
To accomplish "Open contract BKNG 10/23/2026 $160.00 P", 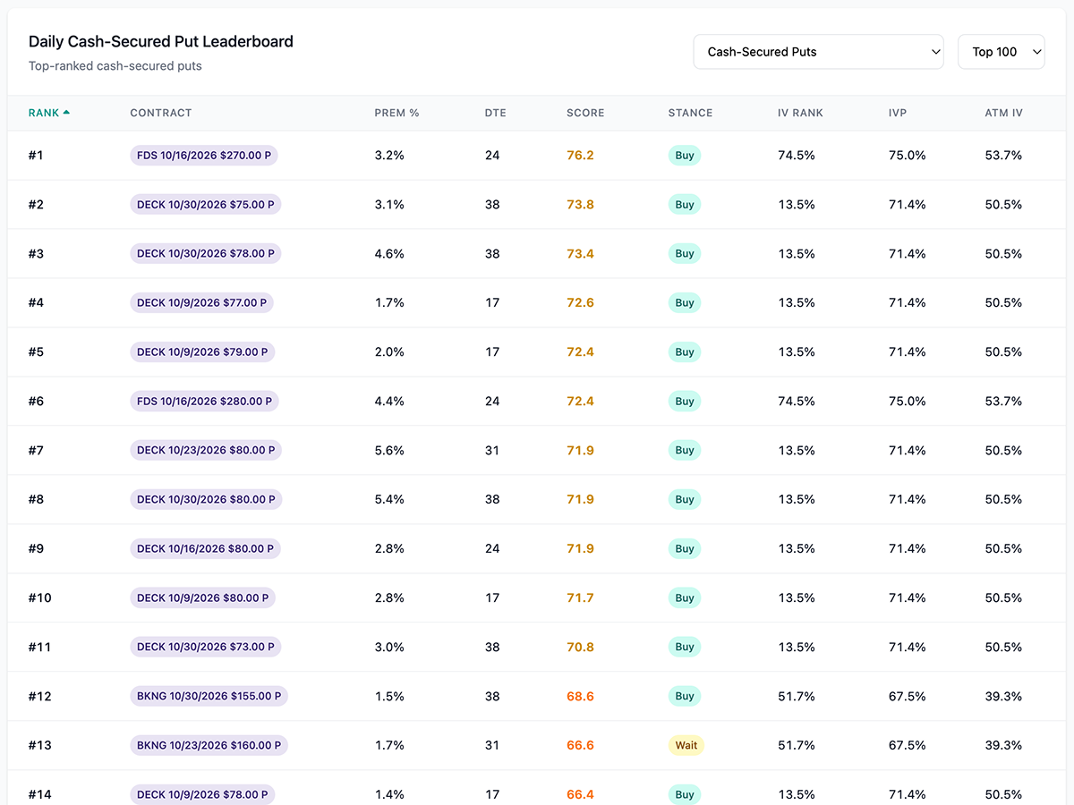I will click(x=209, y=746).
